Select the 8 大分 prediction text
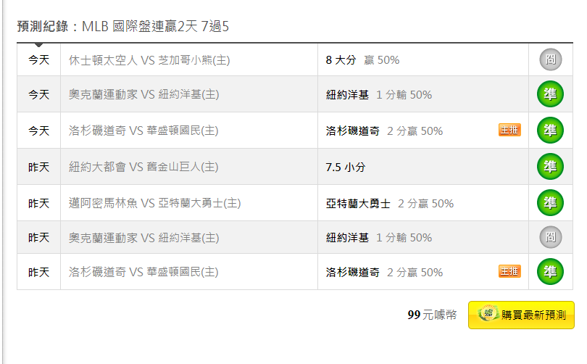587x364 pixels. [x=341, y=60]
